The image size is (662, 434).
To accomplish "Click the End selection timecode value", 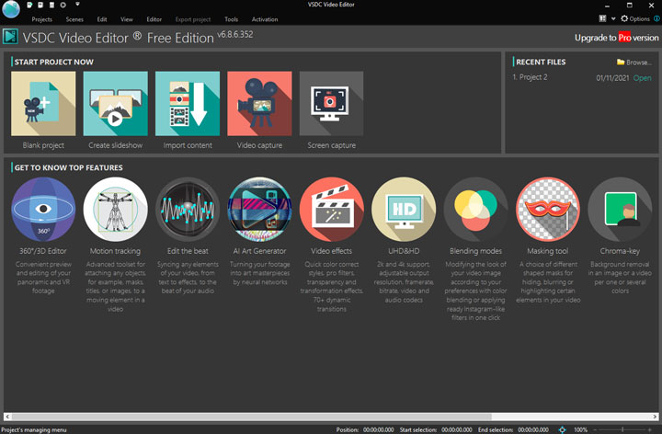I will pyautogui.click(x=533, y=429).
